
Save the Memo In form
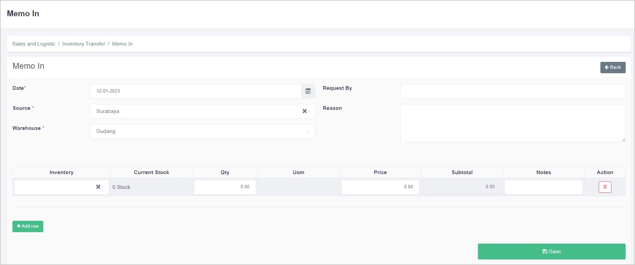click(x=551, y=252)
